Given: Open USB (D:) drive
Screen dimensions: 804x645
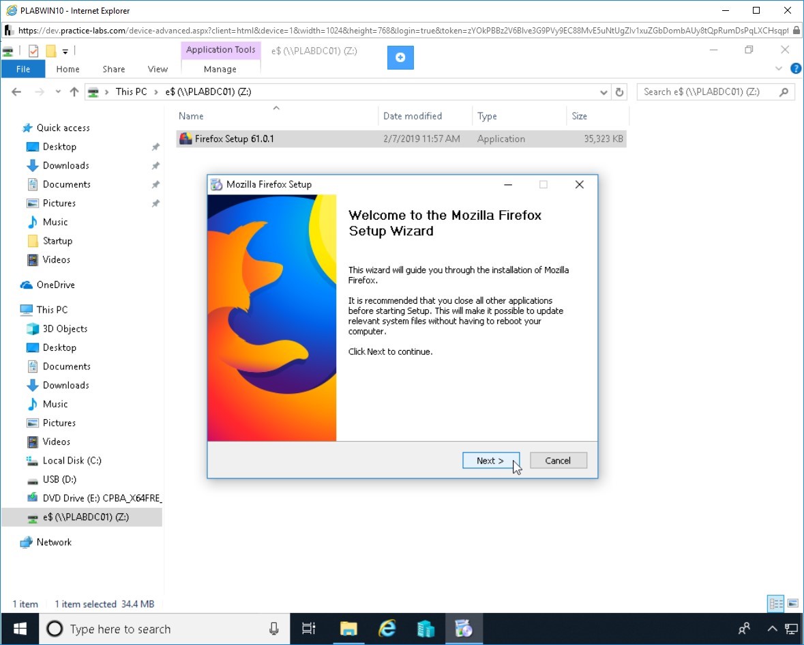Looking at the screenshot, I should point(59,479).
